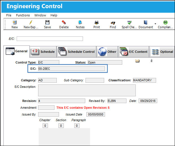The height and width of the screenshot is (146, 175).
Task: Click the Section field
Action: (61, 126)
